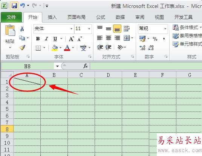Screen dimensions: 202x156
Task: Open the 宋体 font name dropdown
Action: coord(71,29)
